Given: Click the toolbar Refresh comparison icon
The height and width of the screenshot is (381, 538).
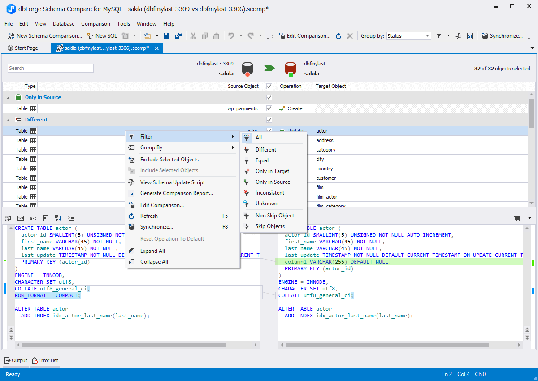Looking at the screenshot, I should tap(338, 36).
